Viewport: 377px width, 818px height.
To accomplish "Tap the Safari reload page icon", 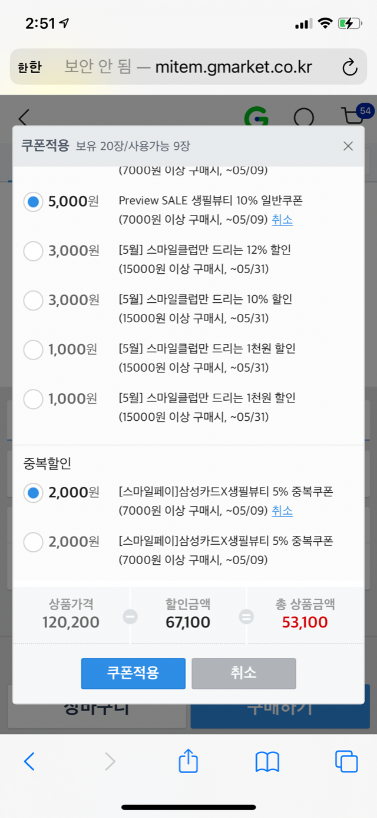I will (350, 67).
